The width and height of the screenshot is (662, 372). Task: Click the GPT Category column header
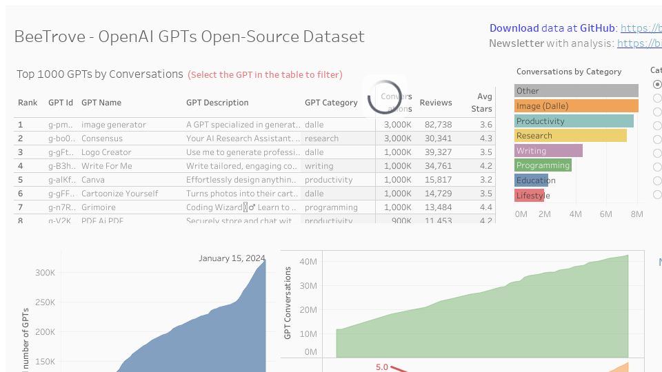point(331,103)
